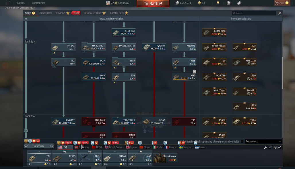This screenshot has height=169, width=295.
Task: Open the Community menu
Action: click(38, 3)
